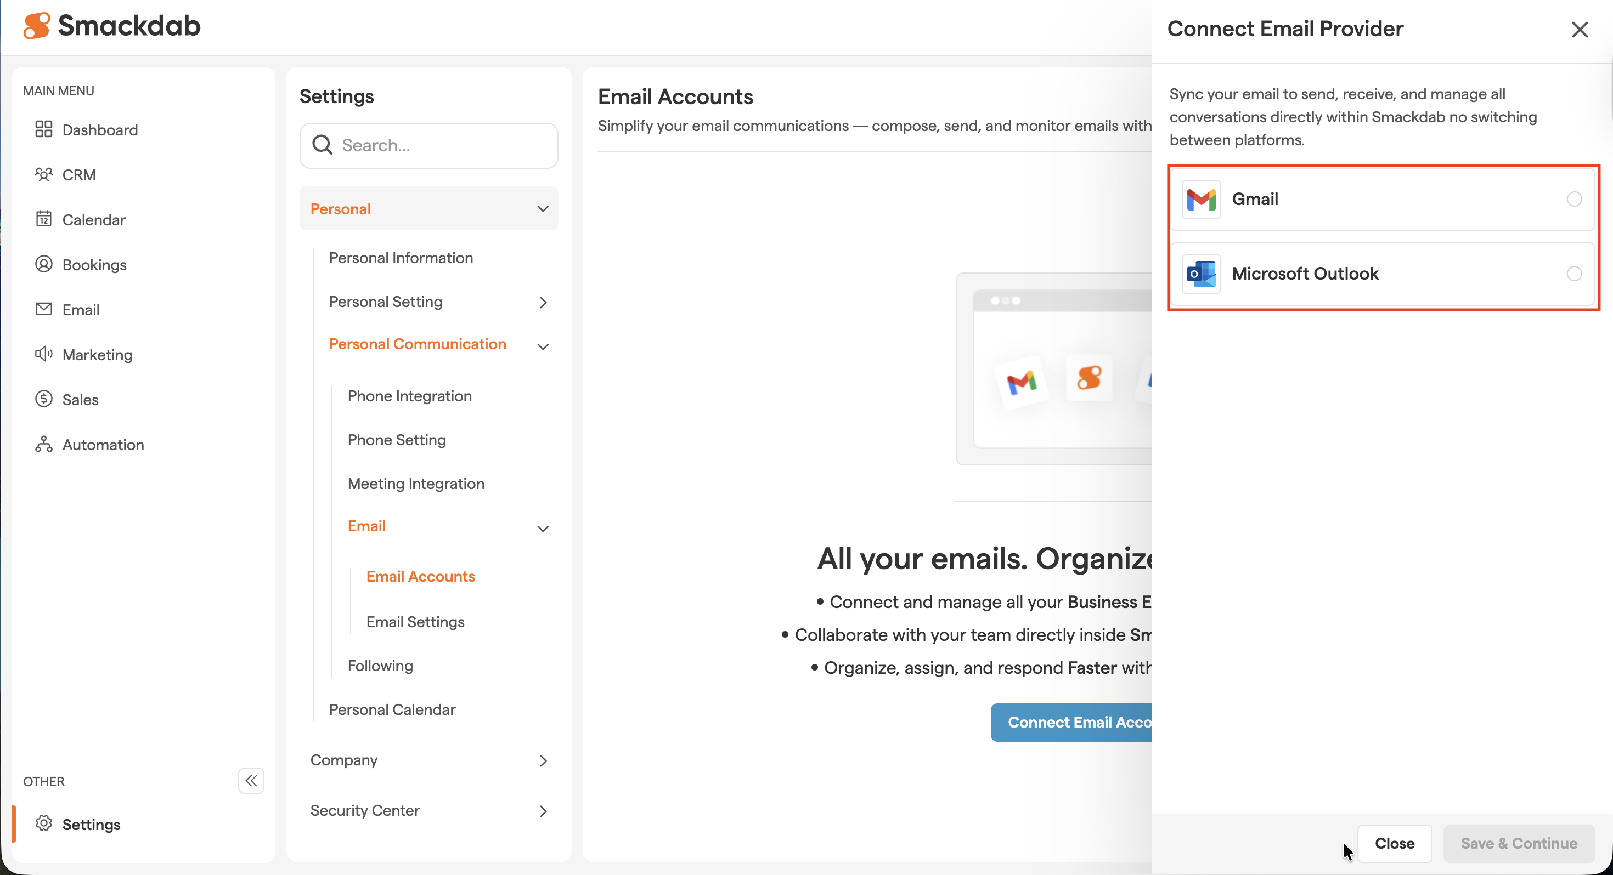The image size is (1613, 875).
Task: Collapse the Personal Communication section
Action: tap(543, 346)
